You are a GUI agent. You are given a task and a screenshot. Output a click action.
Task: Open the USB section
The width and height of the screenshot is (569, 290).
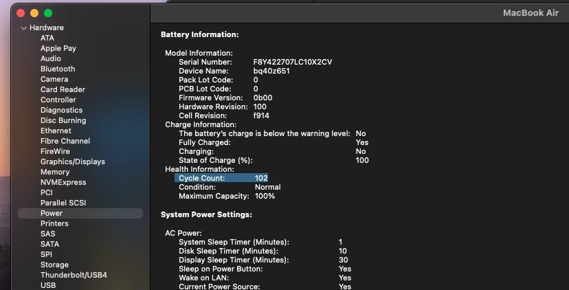(x=48, y=285)
